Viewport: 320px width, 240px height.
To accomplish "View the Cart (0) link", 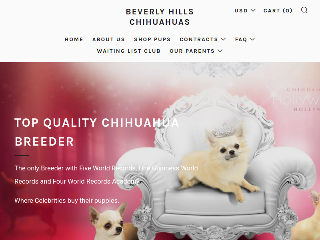I will 278,10.
